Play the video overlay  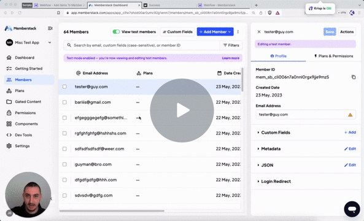point(182,110)
